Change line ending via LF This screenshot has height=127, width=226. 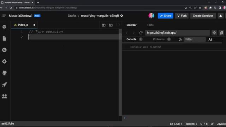(x=212, y=124)
